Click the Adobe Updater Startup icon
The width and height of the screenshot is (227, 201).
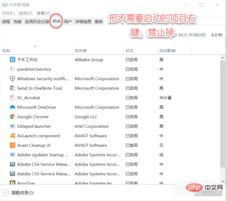pyautogui.click(x=12, y=155)
